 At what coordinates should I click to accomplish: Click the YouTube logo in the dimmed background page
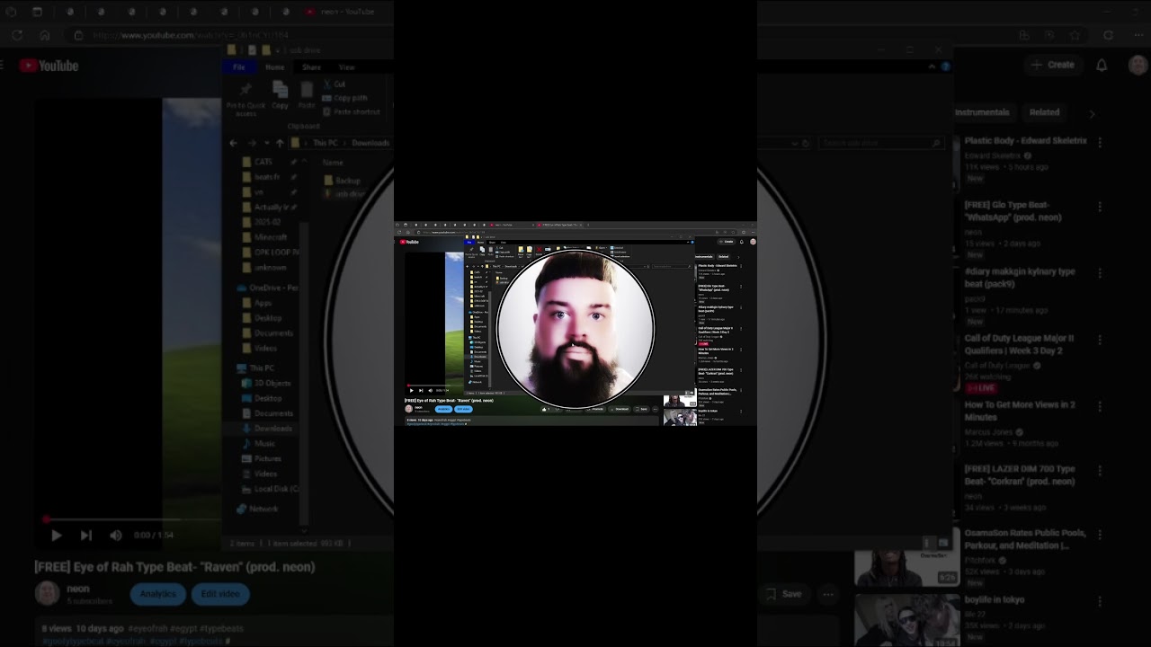click(x=49, y=66)
